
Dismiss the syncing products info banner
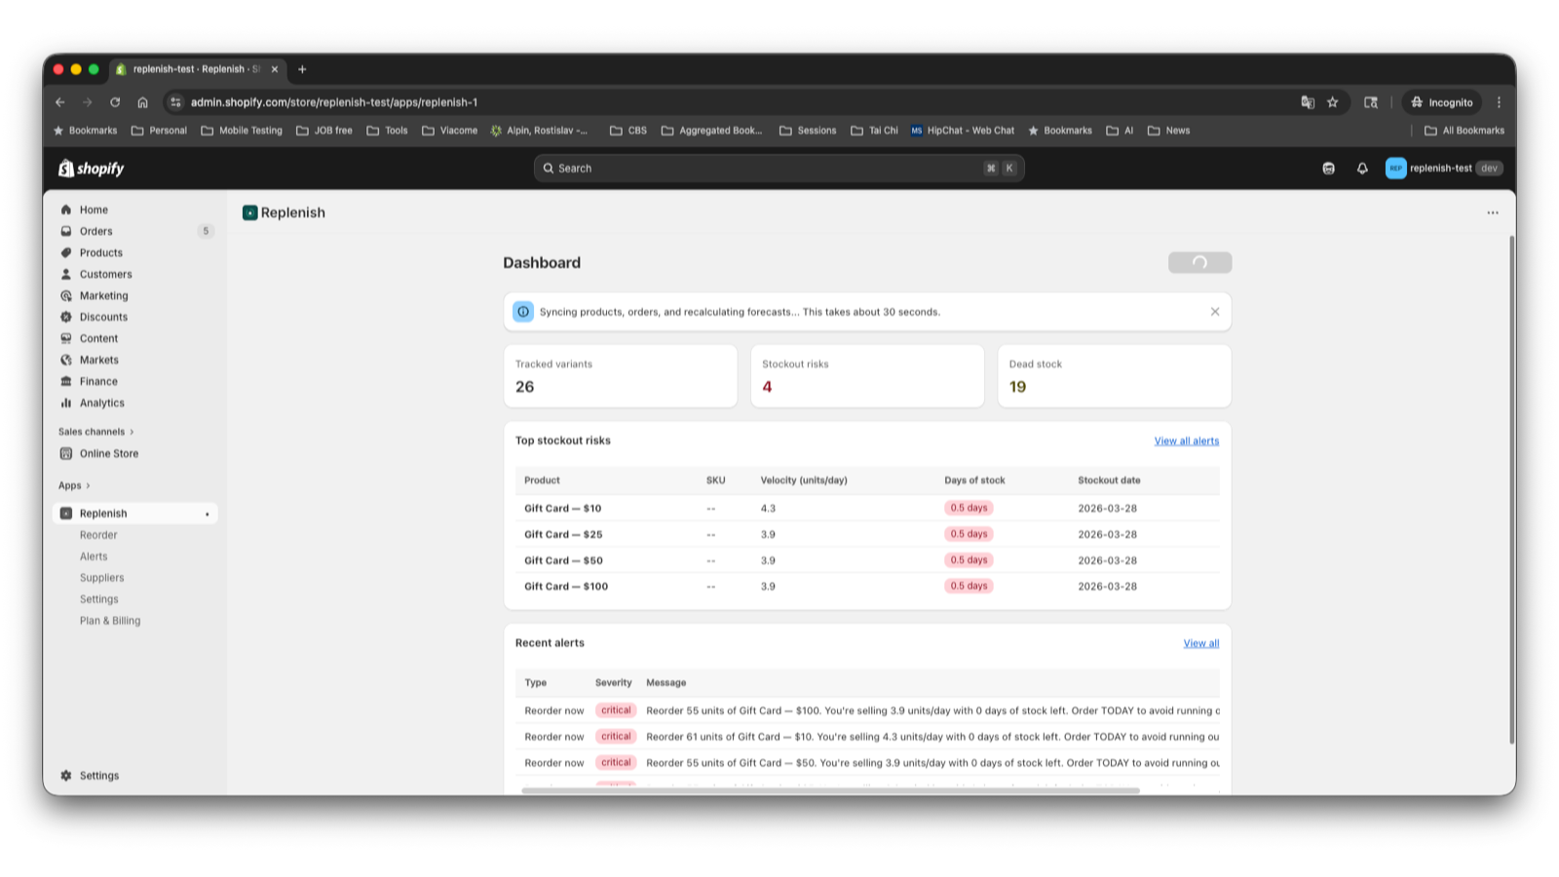(x=1215, y=312)
